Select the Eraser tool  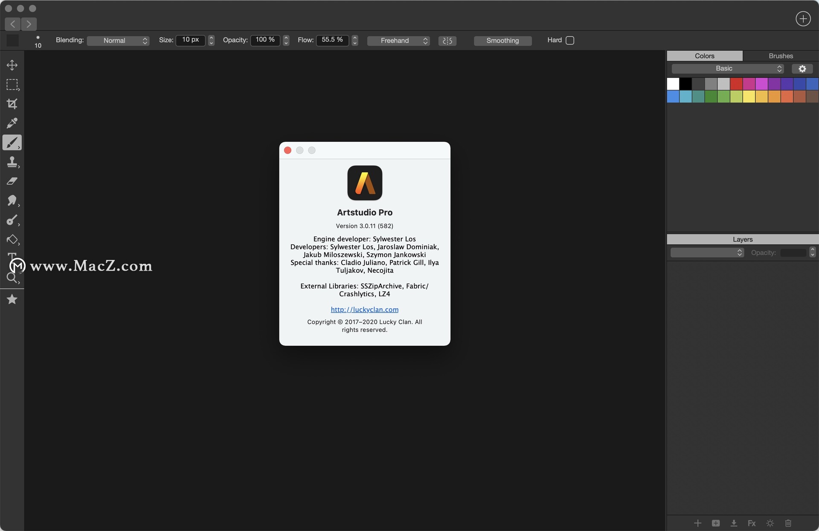[x=12, y=181]
